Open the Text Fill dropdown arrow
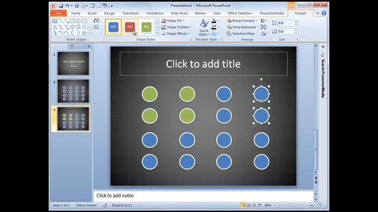This screenshot has width=378, height=212. pos(219,21)
